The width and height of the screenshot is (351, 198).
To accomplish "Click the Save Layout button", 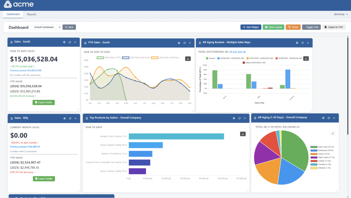I will [x=273, y=27].
